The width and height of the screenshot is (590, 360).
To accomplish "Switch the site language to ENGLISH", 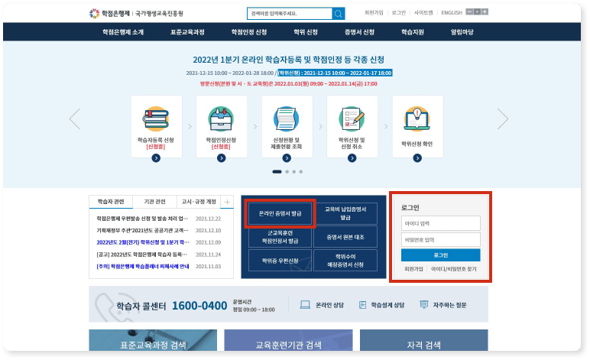I will point(452,12).
